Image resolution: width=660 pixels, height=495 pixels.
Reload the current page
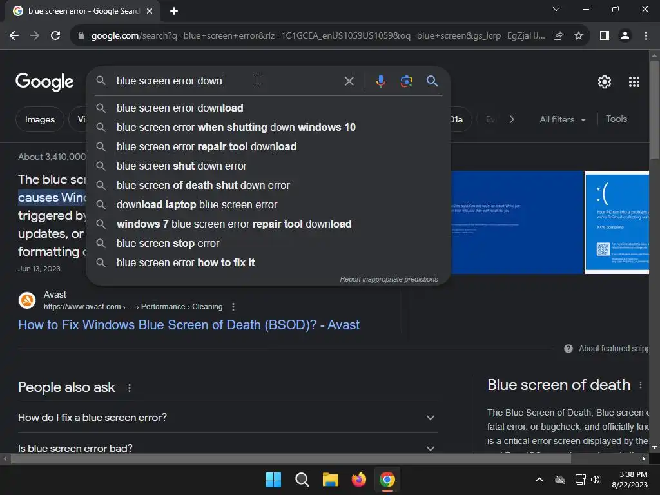click(55, 36)
